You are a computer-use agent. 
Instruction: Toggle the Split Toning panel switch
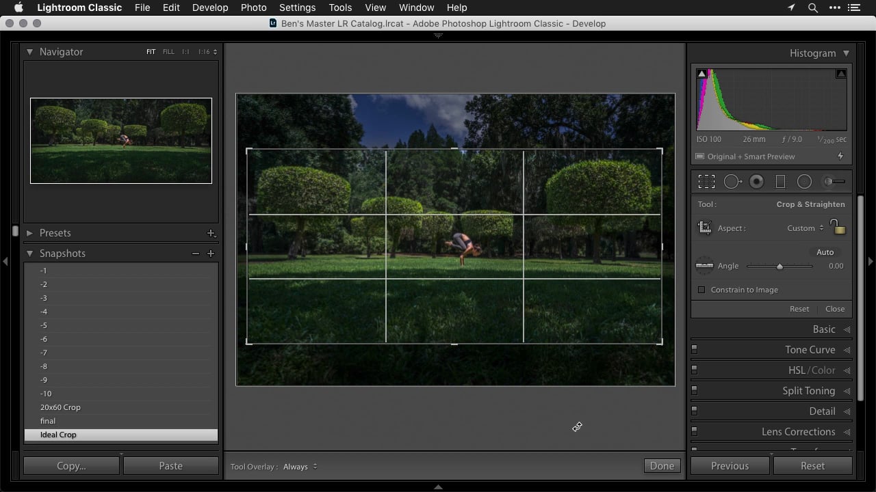[694, 390]
